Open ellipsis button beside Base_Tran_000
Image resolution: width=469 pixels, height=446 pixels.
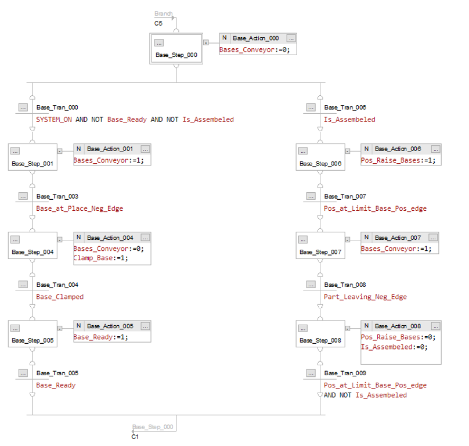(23, 107)
